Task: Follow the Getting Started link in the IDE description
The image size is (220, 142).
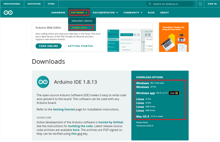Action: pyautogui.click(x=64, y=109)
